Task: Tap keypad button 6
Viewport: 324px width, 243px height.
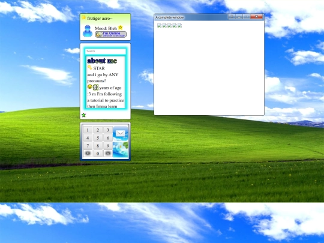Action: (107, 138)
